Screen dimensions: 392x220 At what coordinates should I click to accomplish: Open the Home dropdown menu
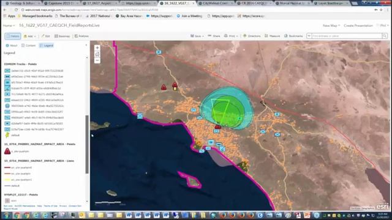tap(9, 26)
